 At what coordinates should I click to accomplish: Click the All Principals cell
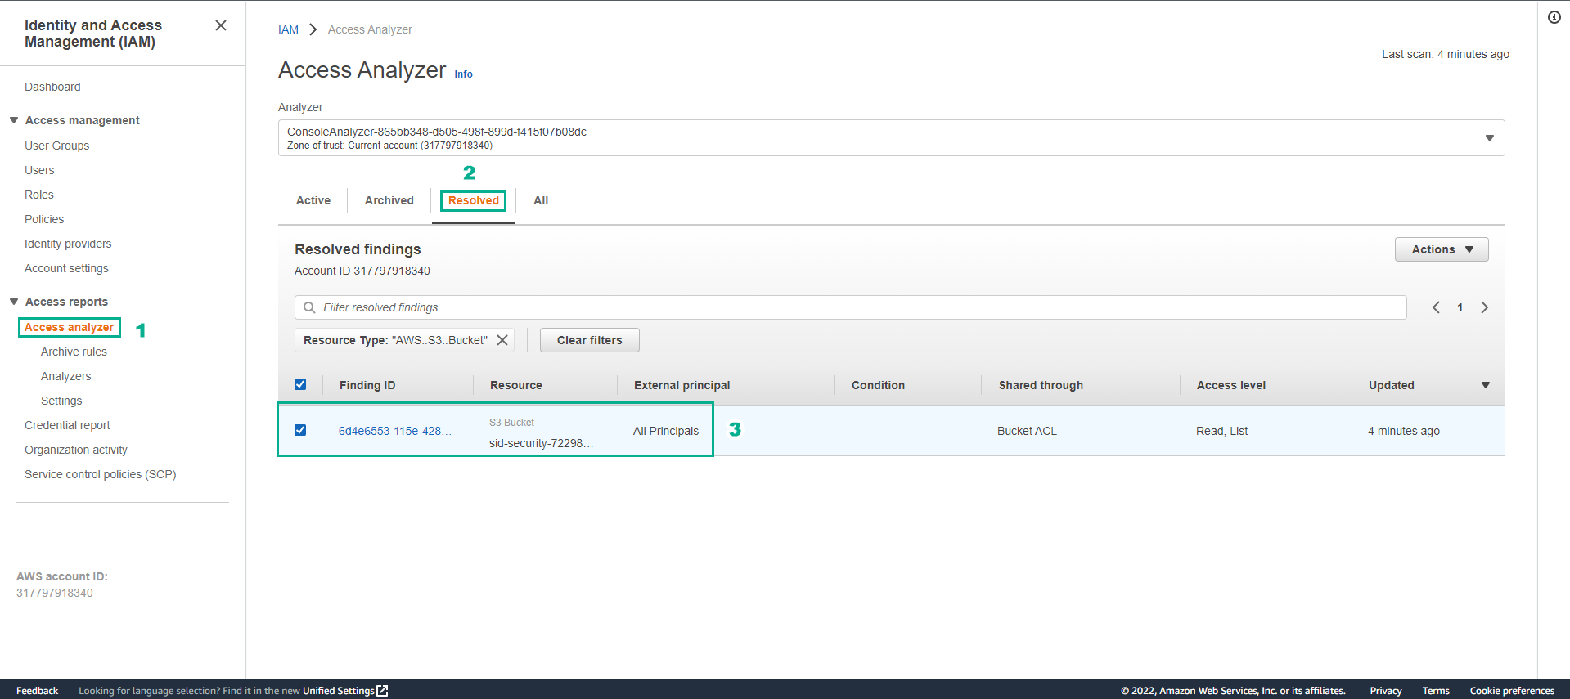click(666, 431)
